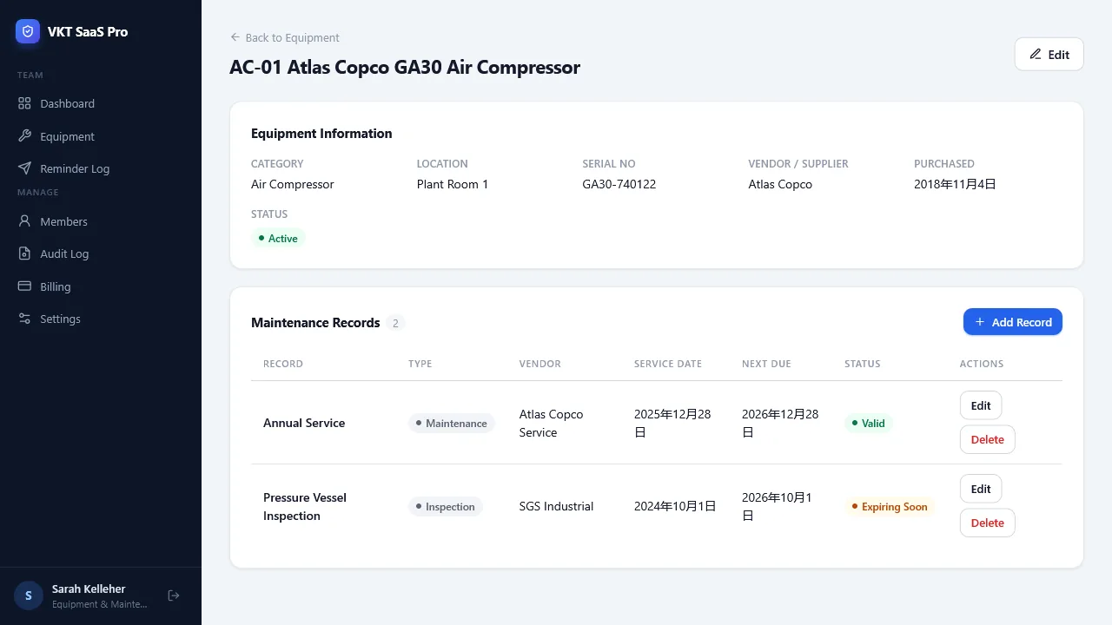Image resolution: width=1112 pixels, height=625 pixels.
Task: Click the pencil icon in the Edit button
Action: click(x=1036, y=54)
